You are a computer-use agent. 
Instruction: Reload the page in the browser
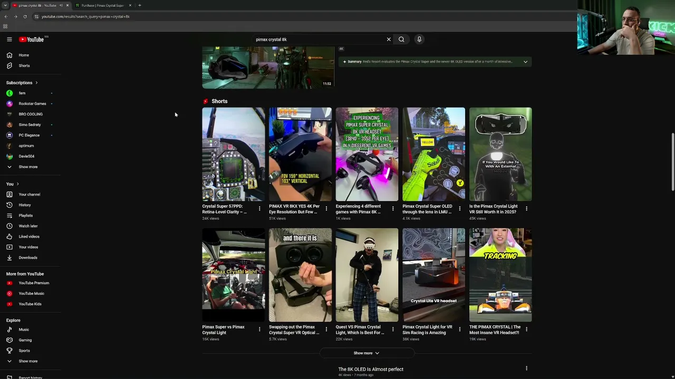[25, 16]
